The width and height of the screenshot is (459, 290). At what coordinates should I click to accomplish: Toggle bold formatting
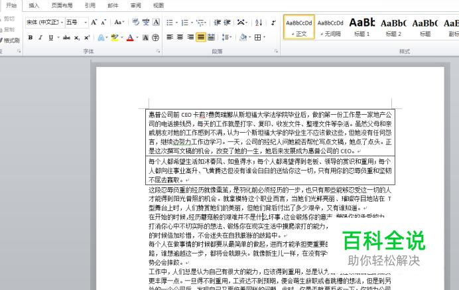(x=30, y=38)
